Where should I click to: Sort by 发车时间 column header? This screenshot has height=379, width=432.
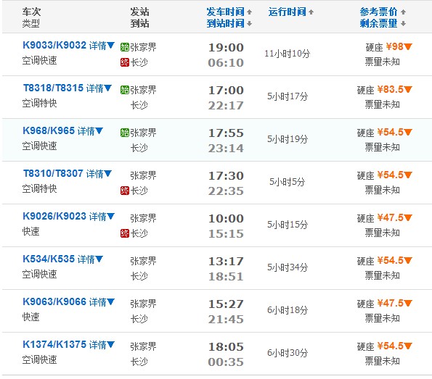pos(225,12)
